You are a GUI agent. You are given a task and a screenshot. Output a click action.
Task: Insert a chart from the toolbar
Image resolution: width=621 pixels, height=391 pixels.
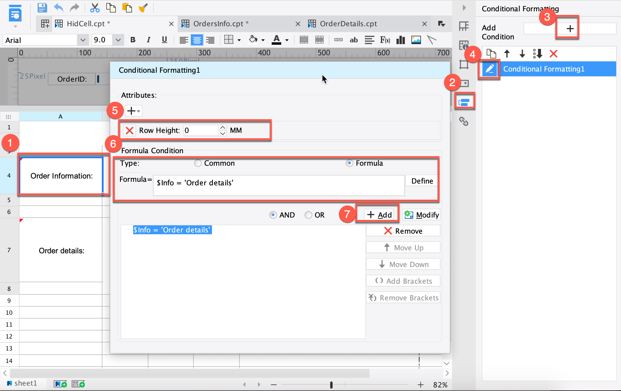tap(401, 40)
